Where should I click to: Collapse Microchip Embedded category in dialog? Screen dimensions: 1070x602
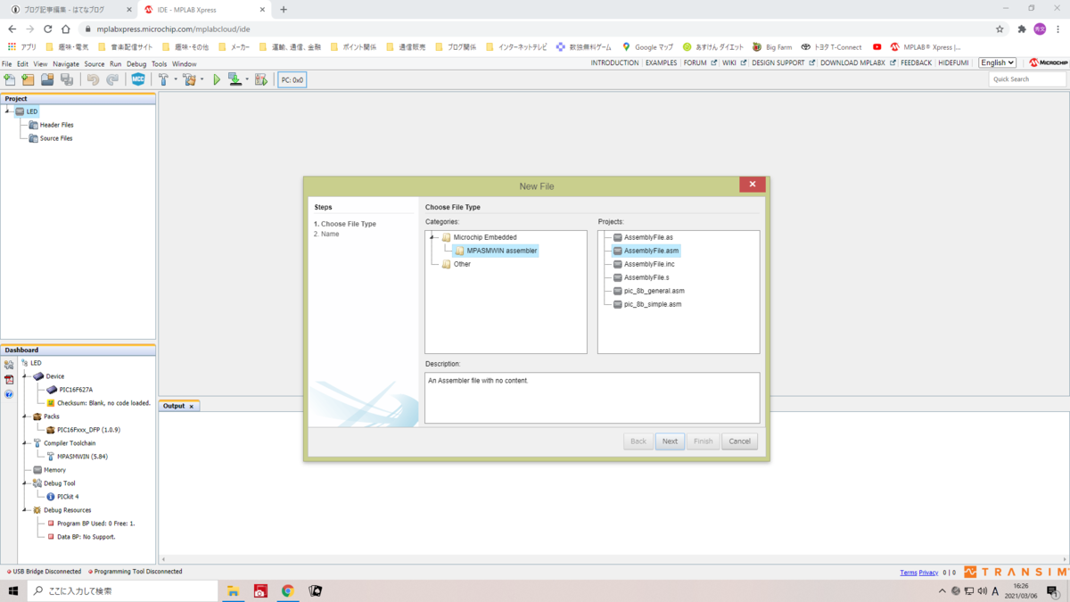[432, 237]
